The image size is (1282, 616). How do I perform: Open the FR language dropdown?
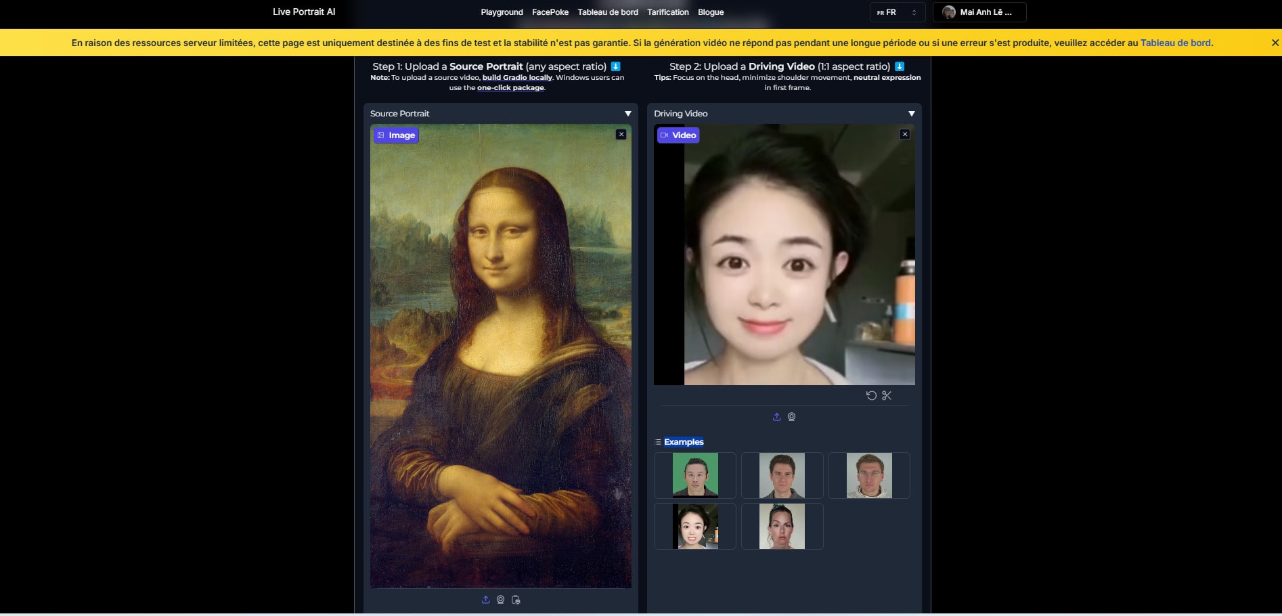(897, 12)
